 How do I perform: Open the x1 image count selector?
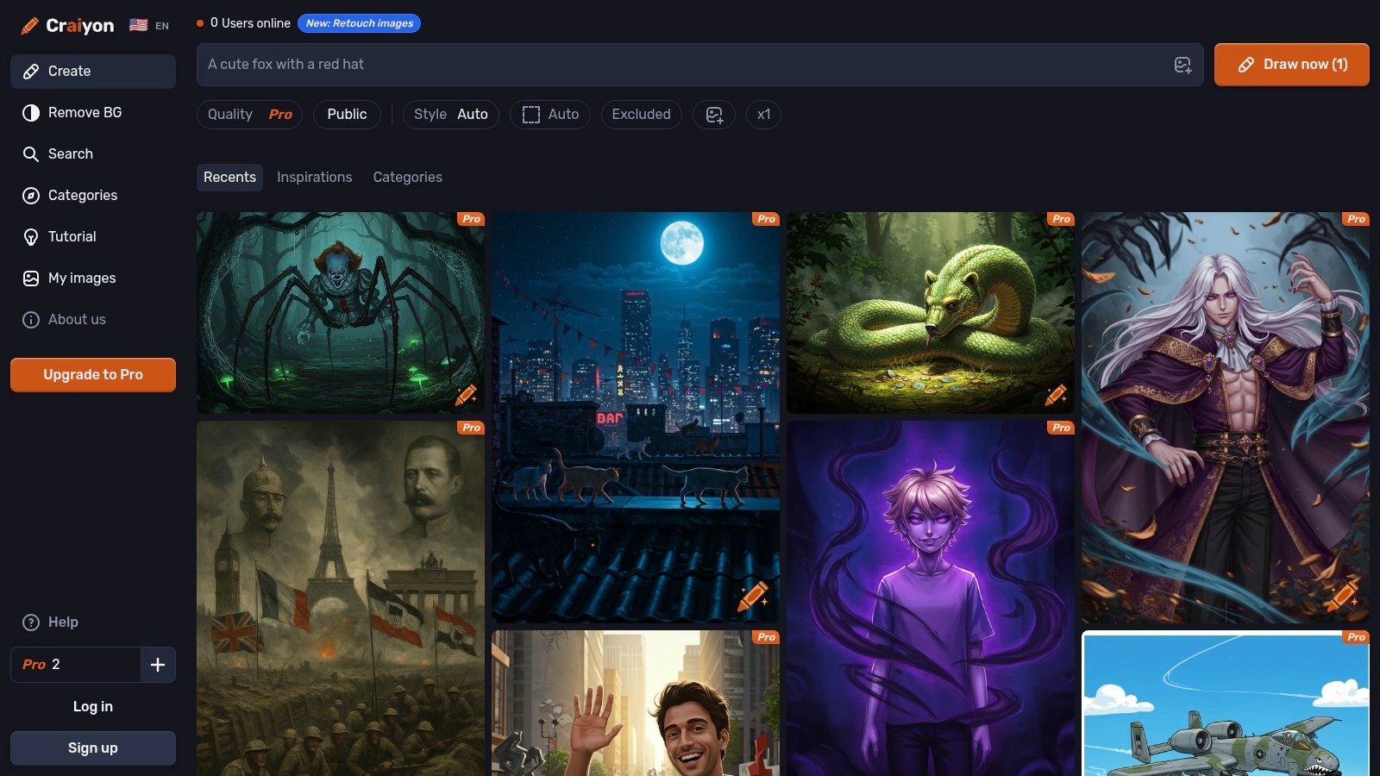pos(764,115)
